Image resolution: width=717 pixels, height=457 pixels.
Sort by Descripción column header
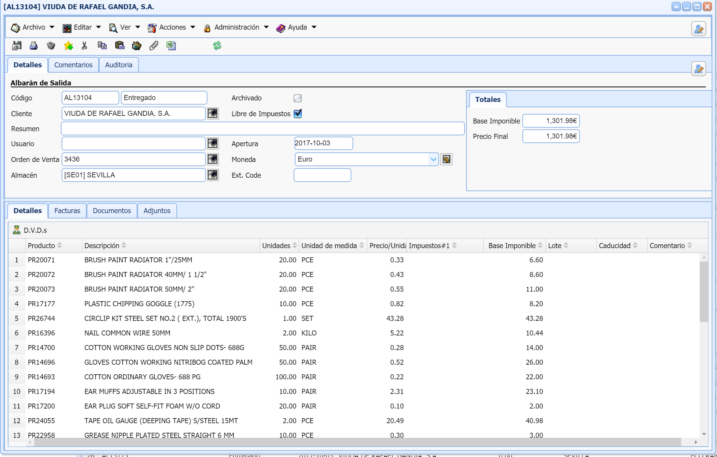point(102,246)
